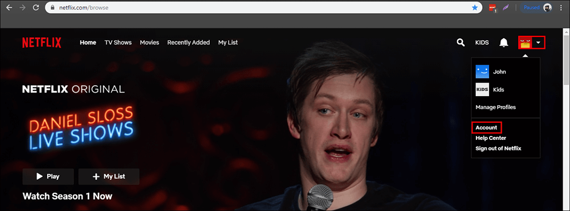Open Account settings
This screenshot has width=570, height=211.
click(x=486, y=127)
